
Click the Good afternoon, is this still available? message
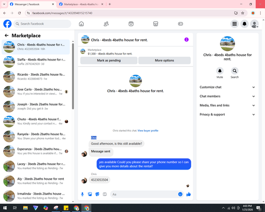coord(117,144)
